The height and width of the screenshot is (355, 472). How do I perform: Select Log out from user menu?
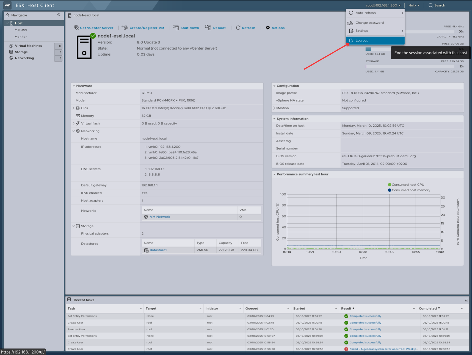coord(361,41)
